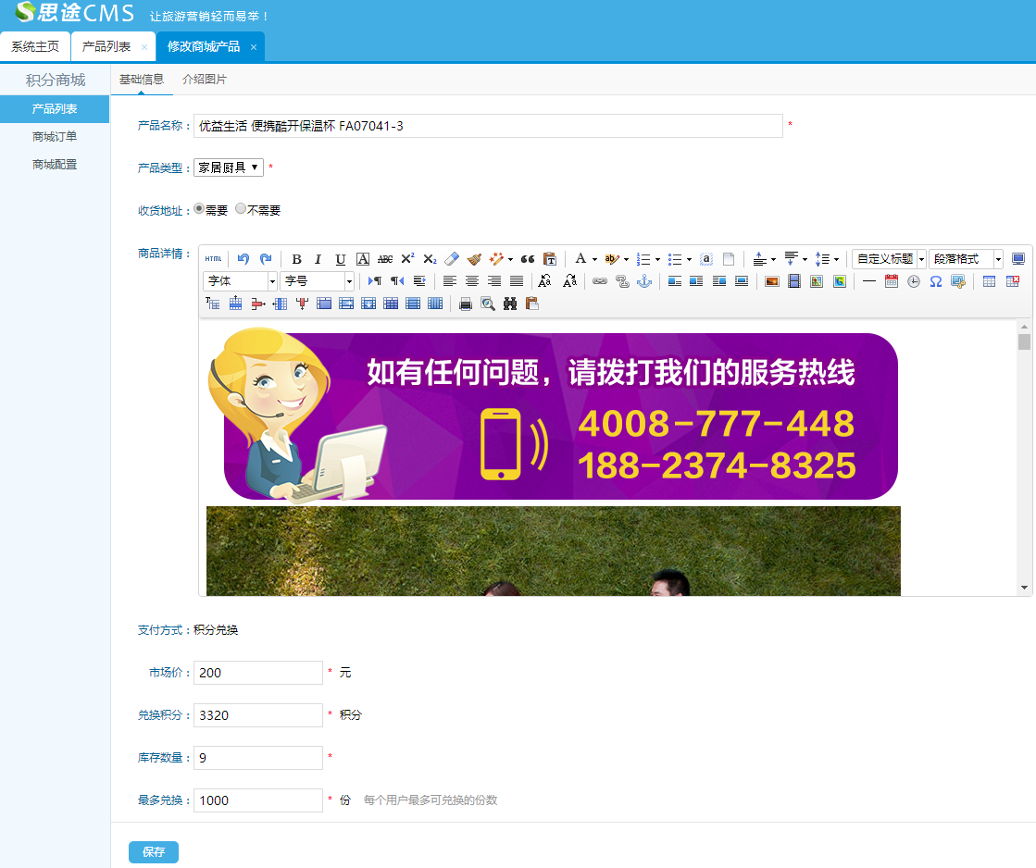Click the print icon in editor toolbar
The image size is (1036, 868).
coord(466,304)
